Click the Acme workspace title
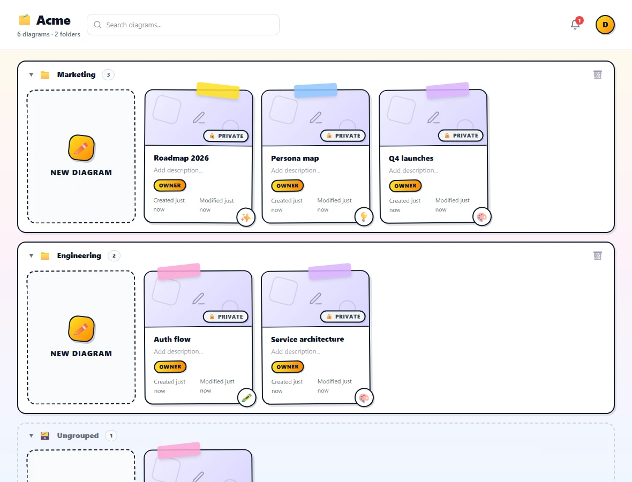This screenshot has width=632, height=482. point(53,20)
